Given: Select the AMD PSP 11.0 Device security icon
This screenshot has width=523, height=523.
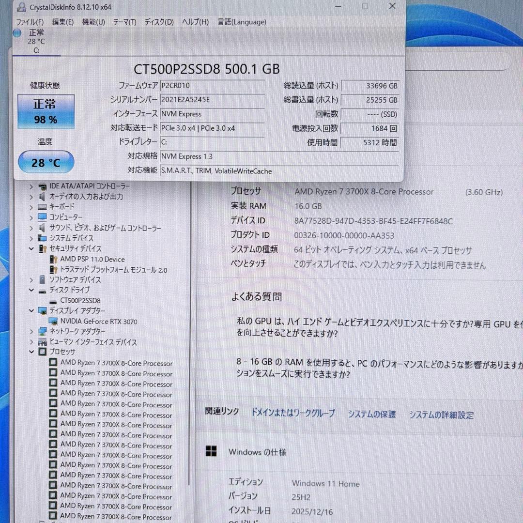Looking at the screenshot, I should [x=53, y=259].
